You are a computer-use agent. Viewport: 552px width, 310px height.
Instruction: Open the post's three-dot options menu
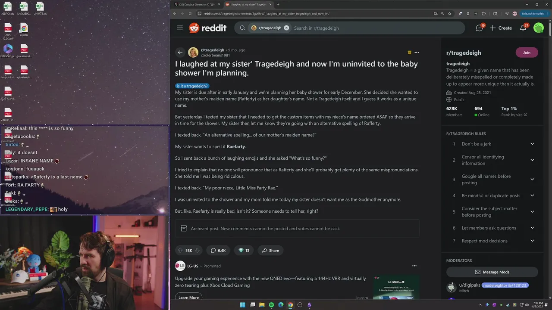pyautogui.click(x=417, y=53)
